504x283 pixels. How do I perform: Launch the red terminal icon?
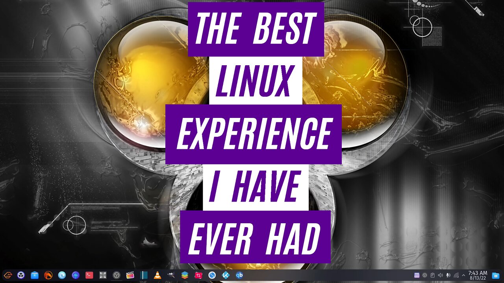coord(89,275)
